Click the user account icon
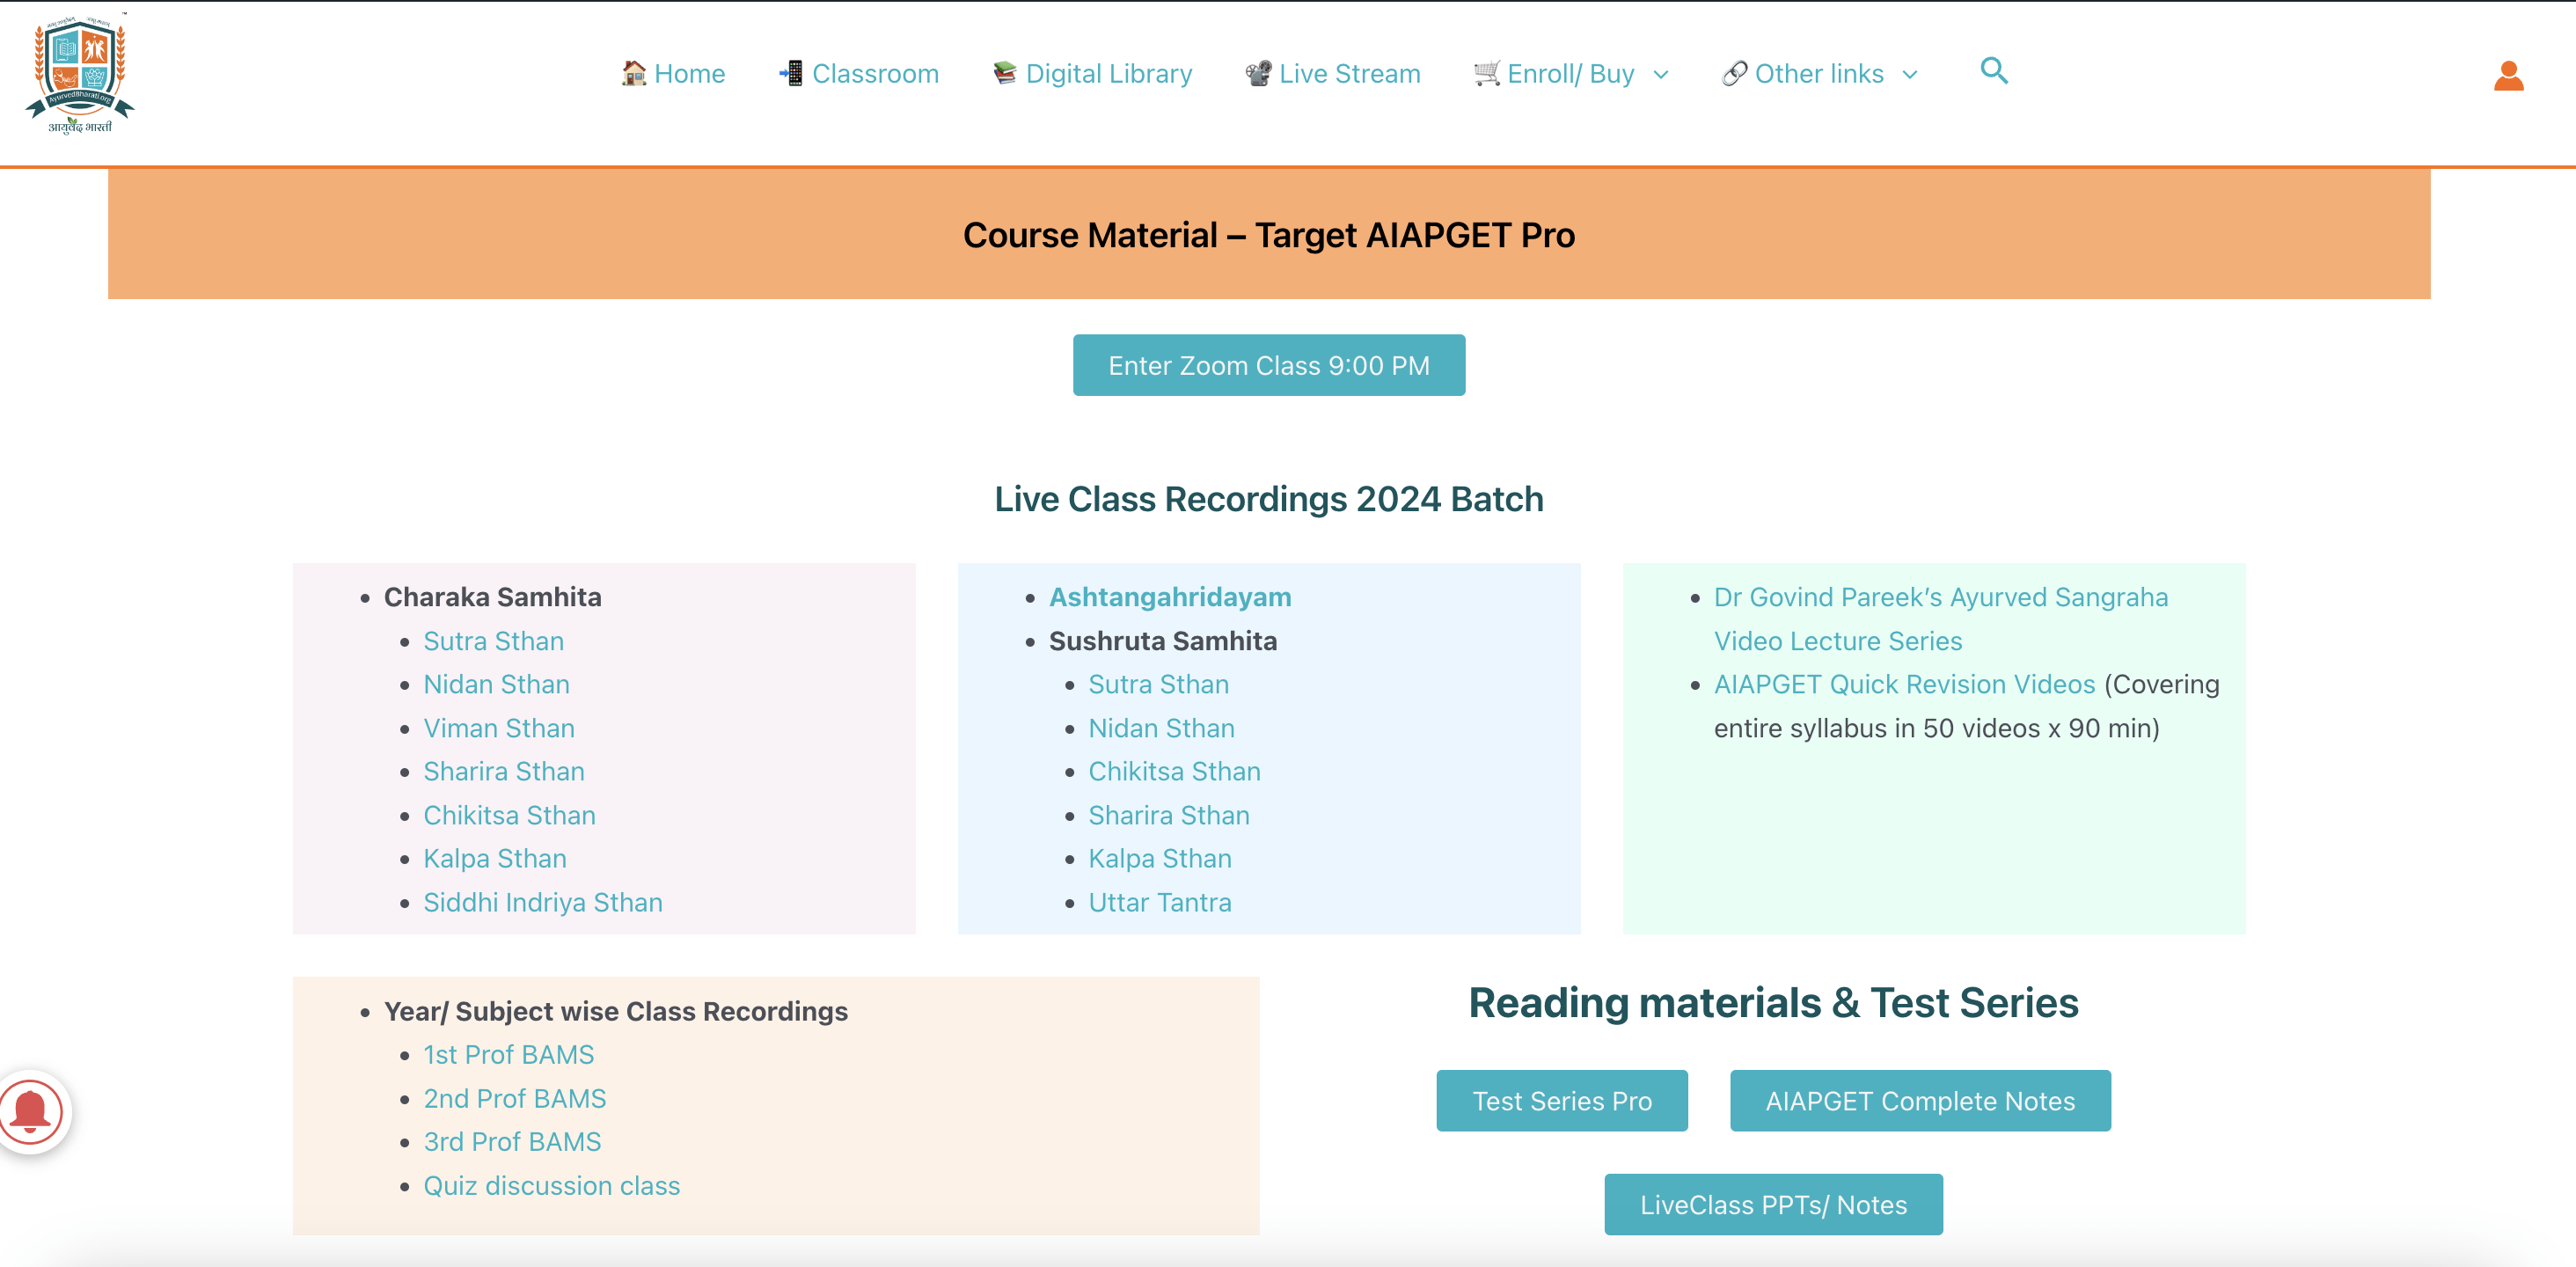2576x1267 pixels. [x=2507, y=74]
